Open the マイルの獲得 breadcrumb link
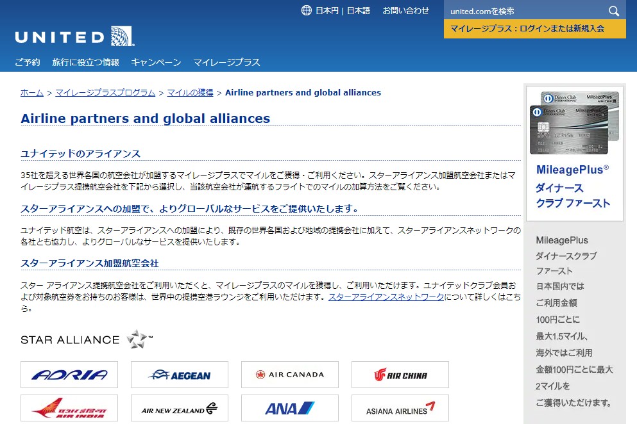The height and width of the screenshot is (424, 637). [x=190, y=92]
